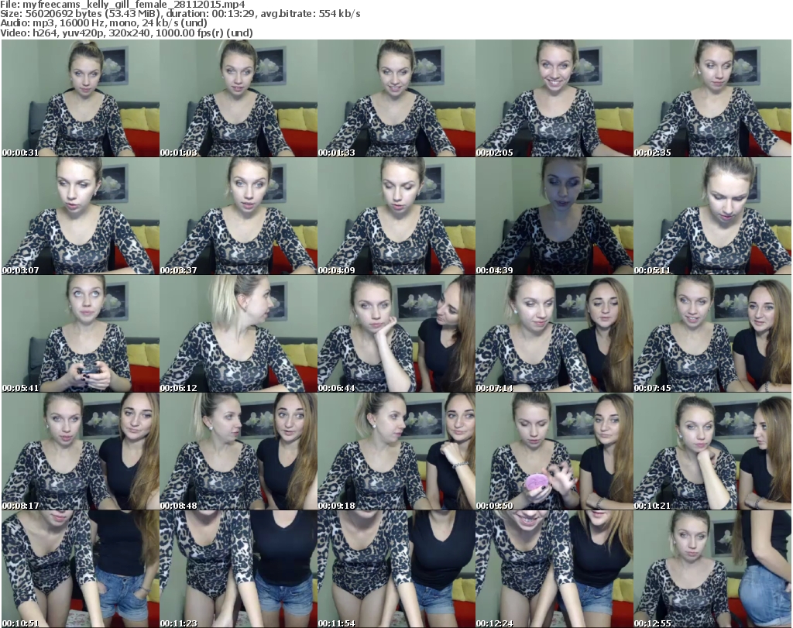The width and height of the screenshot is (793, 628).
Task: Open the frame at 00:08:48
Action: point(239,451)
